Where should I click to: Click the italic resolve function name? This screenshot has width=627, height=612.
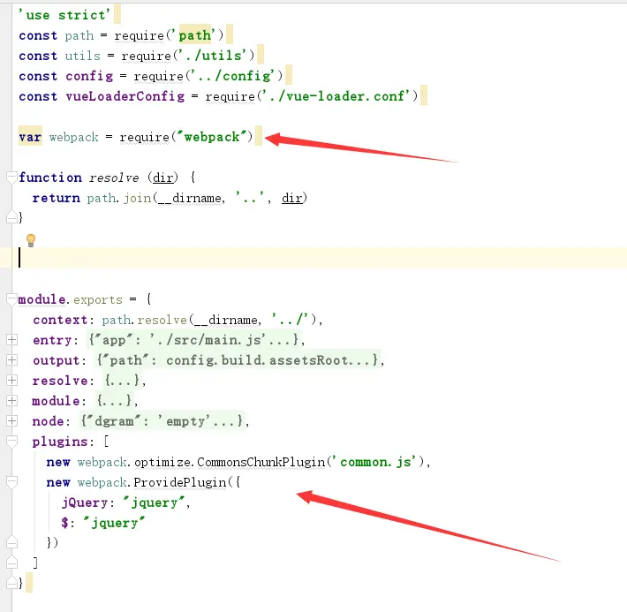[x=114, y=178]
